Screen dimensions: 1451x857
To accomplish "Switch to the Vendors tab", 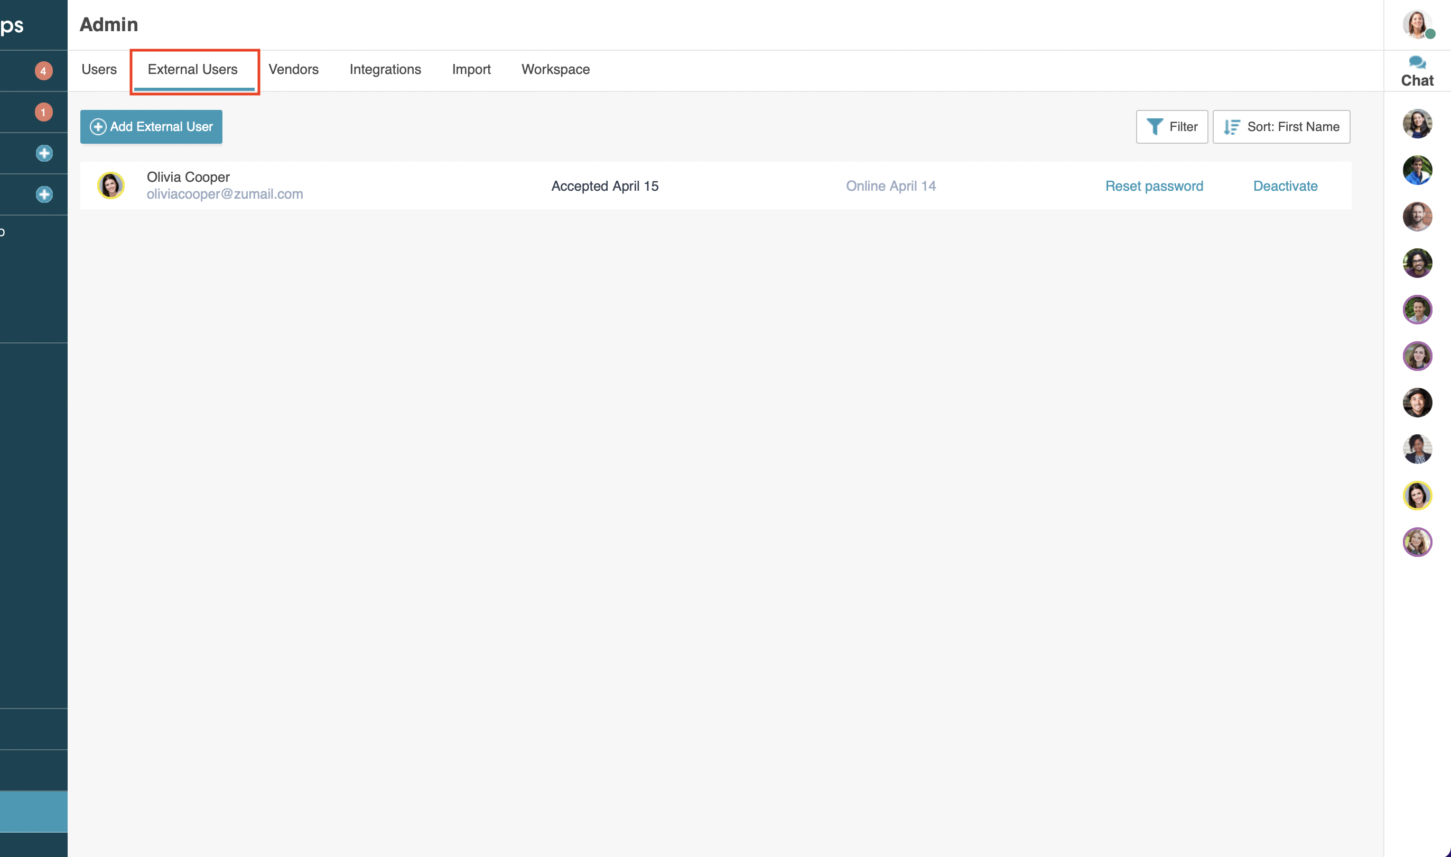I will click(x=293, y=69).
